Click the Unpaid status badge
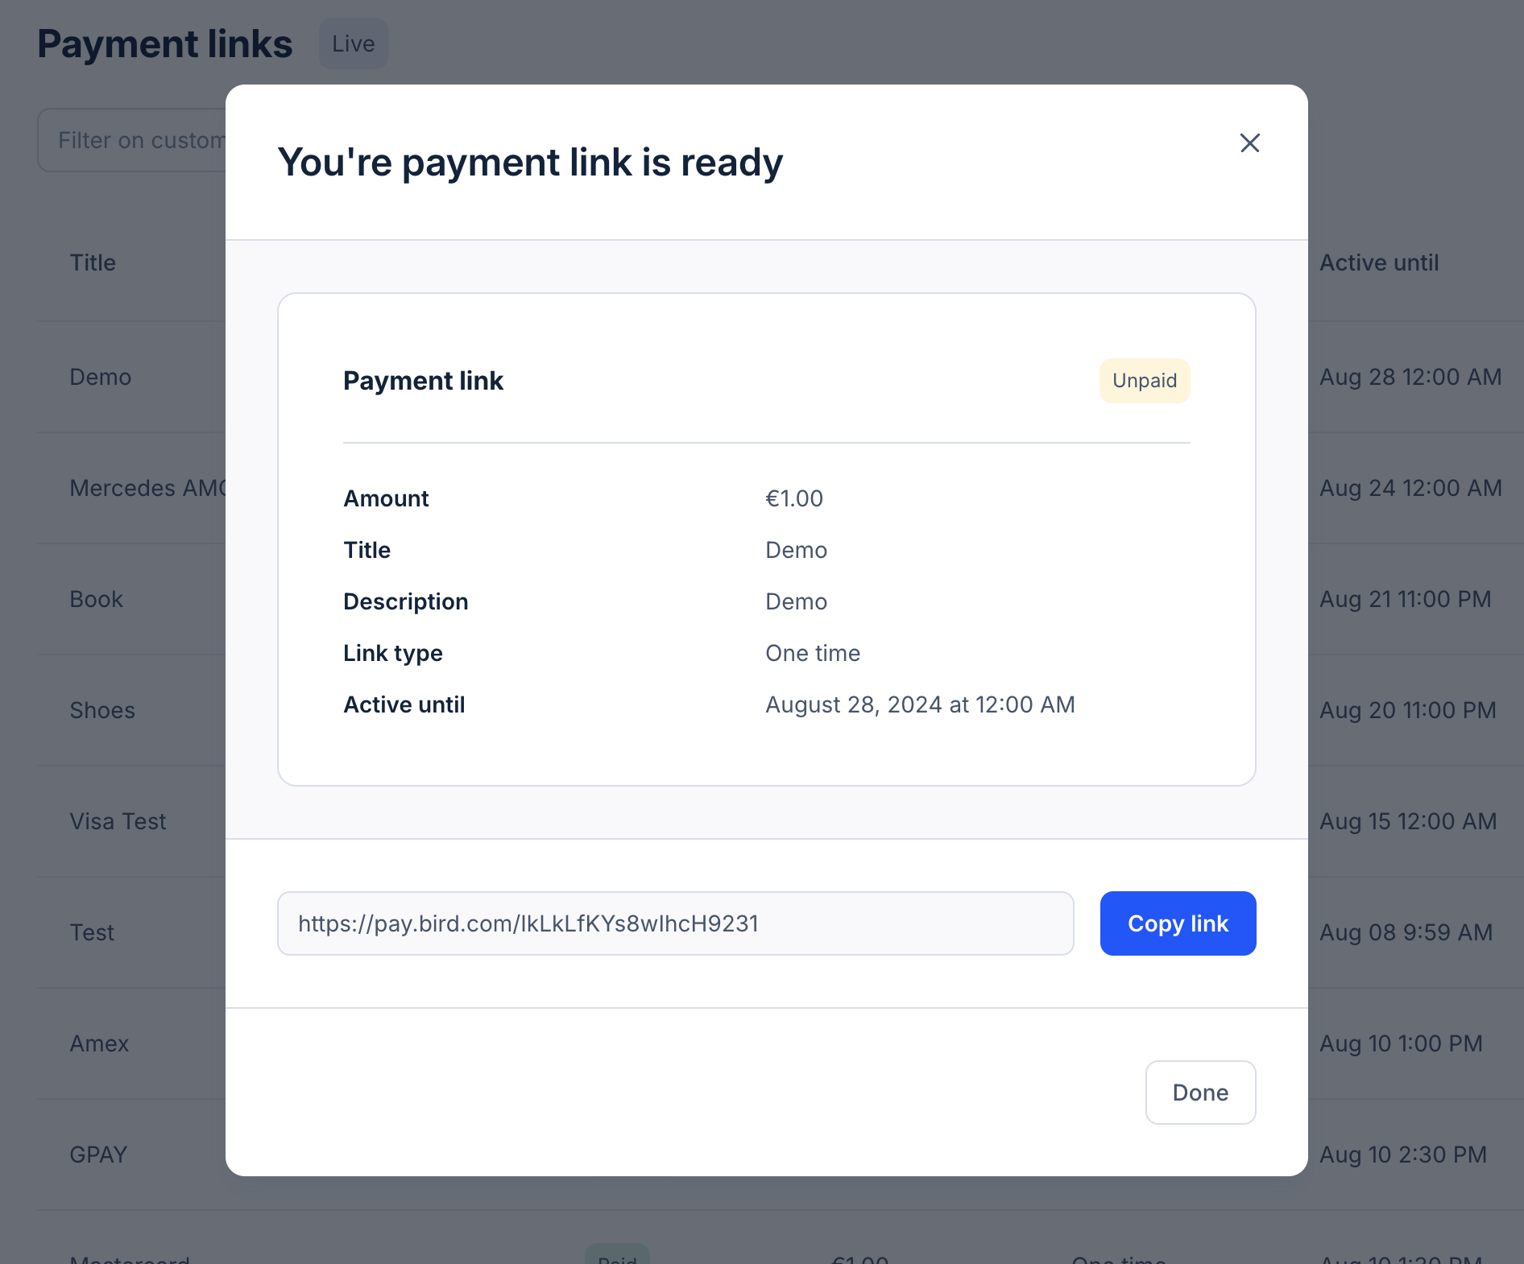 tap(1144, 381)
